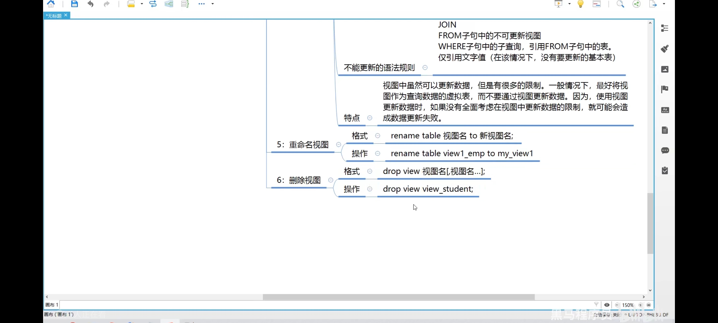Open the Home icon in toolbar
This screenshot has height=323, width=718.
click(x=51, y=4)
